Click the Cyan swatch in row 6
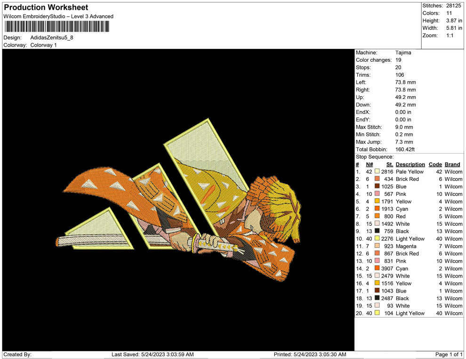 [377, 209]
